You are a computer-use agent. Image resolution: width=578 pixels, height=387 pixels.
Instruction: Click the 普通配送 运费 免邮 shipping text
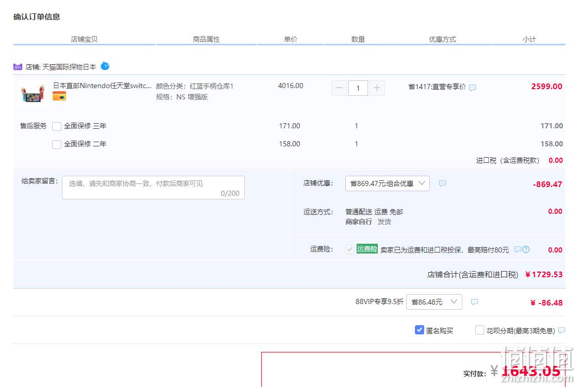pos(374,212)
